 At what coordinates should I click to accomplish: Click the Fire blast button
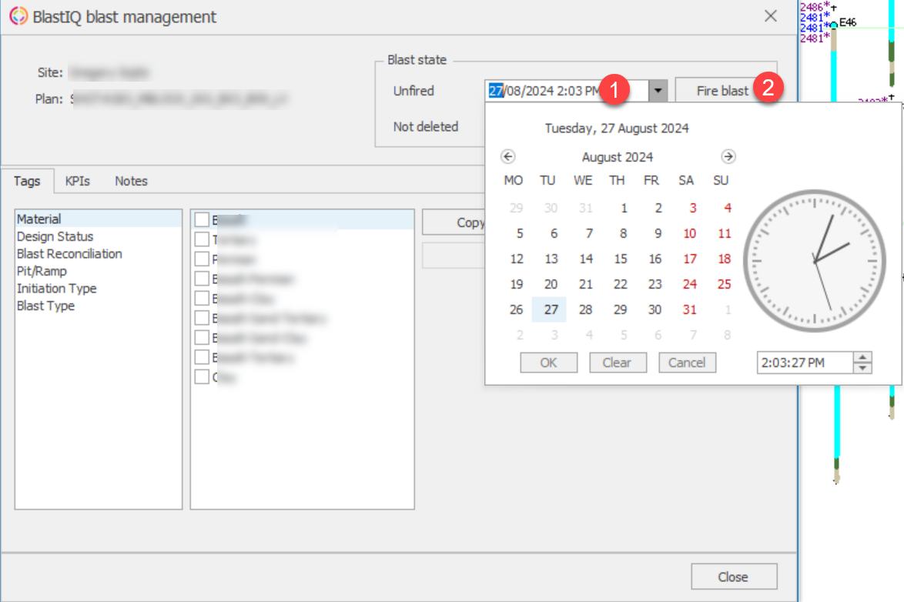coord(722,91)
